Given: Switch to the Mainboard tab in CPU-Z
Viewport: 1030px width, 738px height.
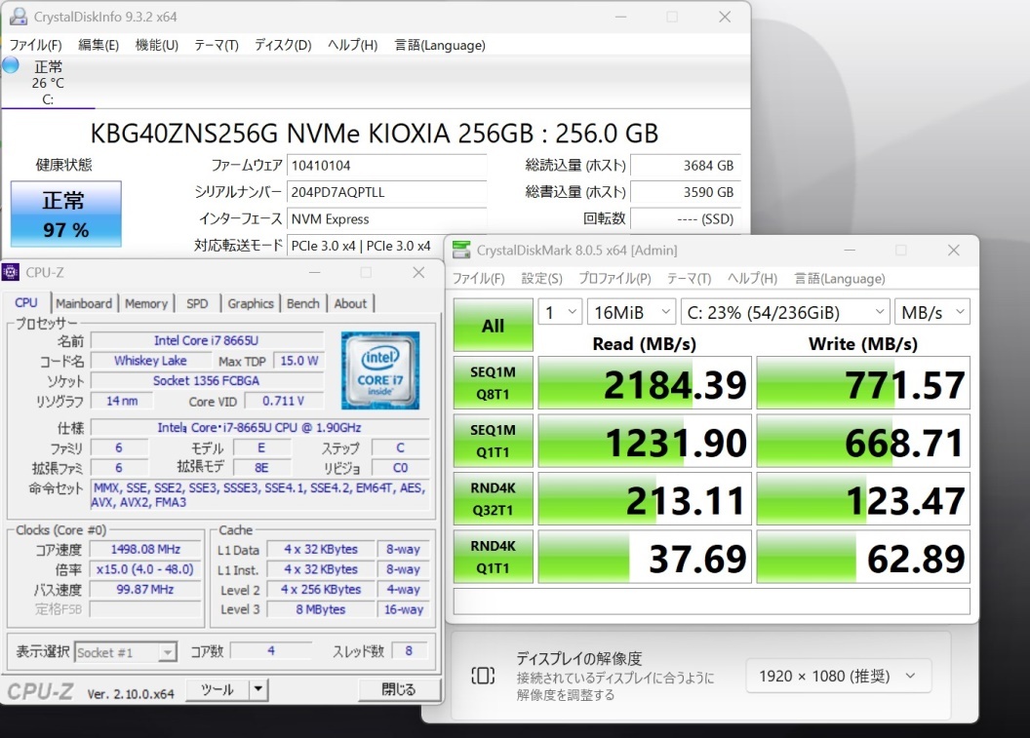Looking at the screenshot, I should point(84,303).
